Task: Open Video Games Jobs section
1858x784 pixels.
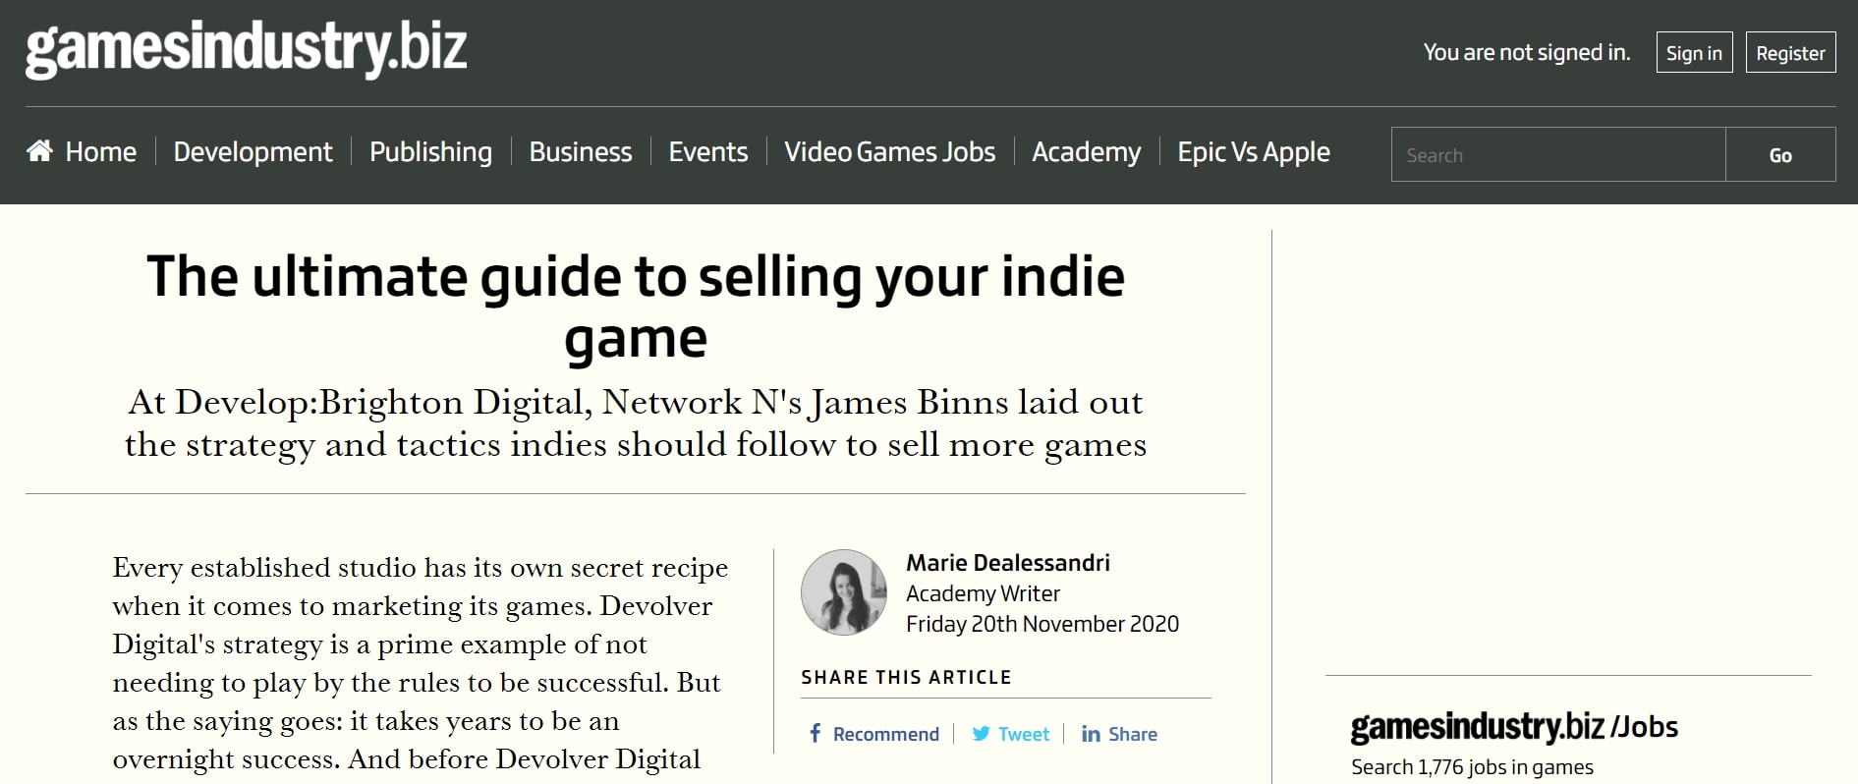Action: [x=890, y=152]
